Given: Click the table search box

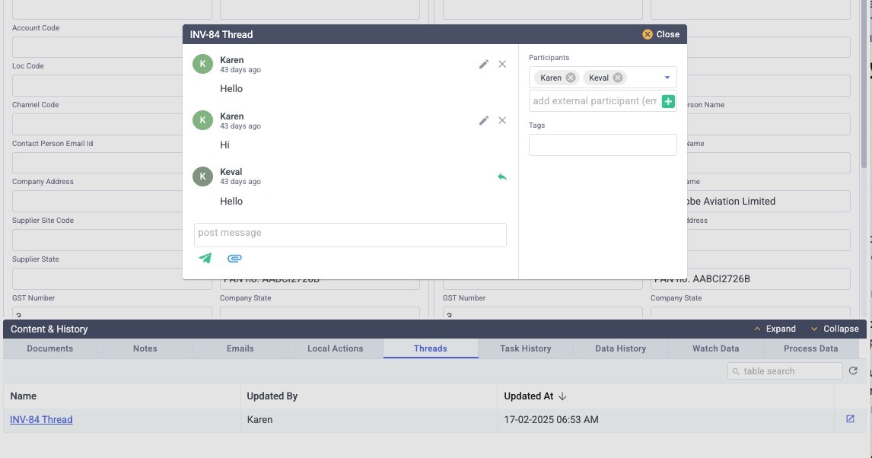Looking at the screenshot, I should (784, 371).
